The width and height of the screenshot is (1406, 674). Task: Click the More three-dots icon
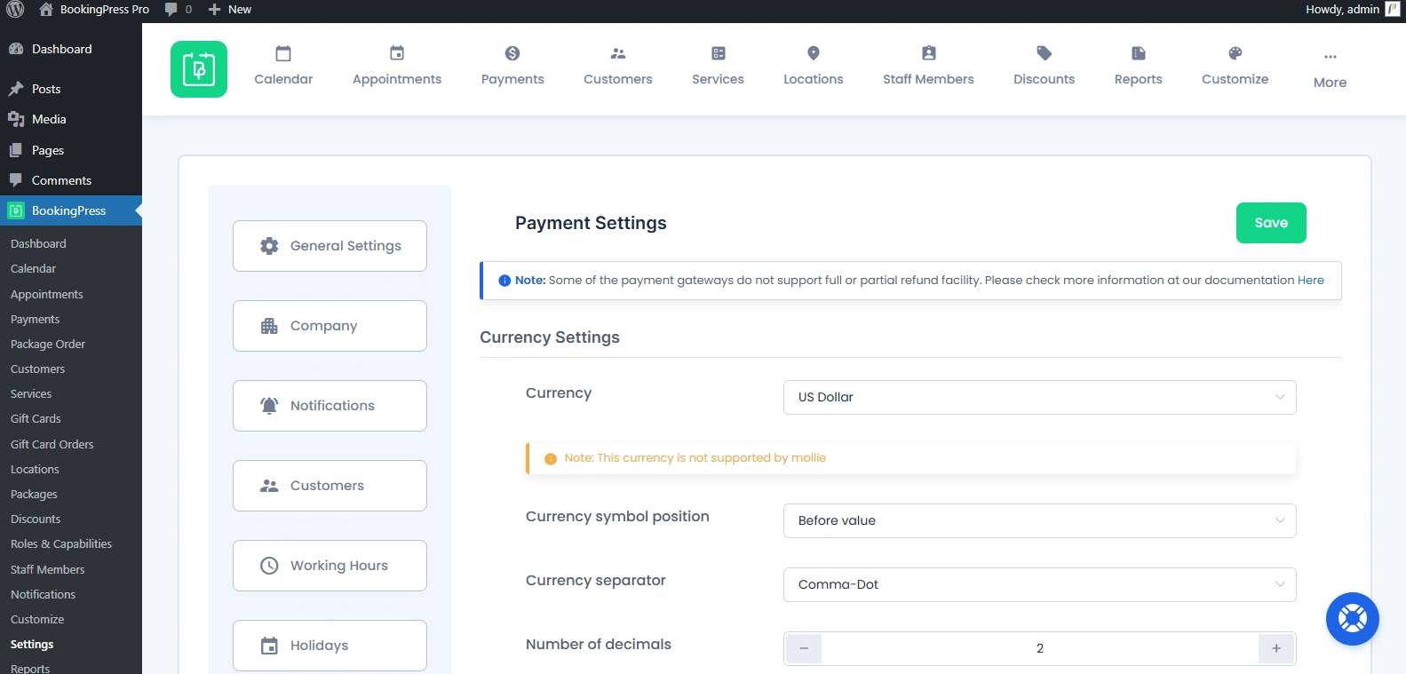(1331, 57)
